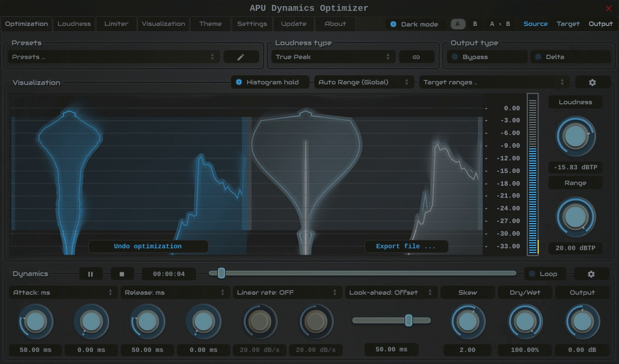Switch to the Settings tab
This screenshot has height=364, width=619.
coord(252,24)
